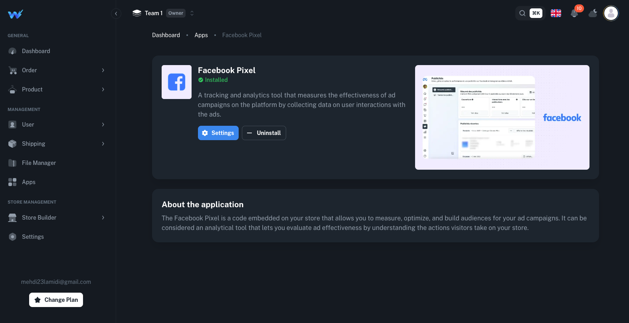The image size is (629, 323).
Task: Open the notifications bell
Action: (x=574, y=13)
